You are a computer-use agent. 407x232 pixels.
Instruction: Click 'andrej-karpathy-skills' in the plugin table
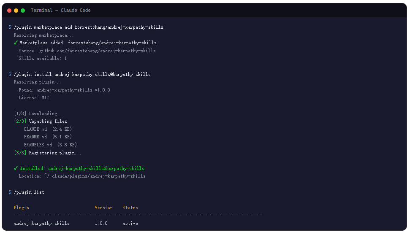[42, 224]
